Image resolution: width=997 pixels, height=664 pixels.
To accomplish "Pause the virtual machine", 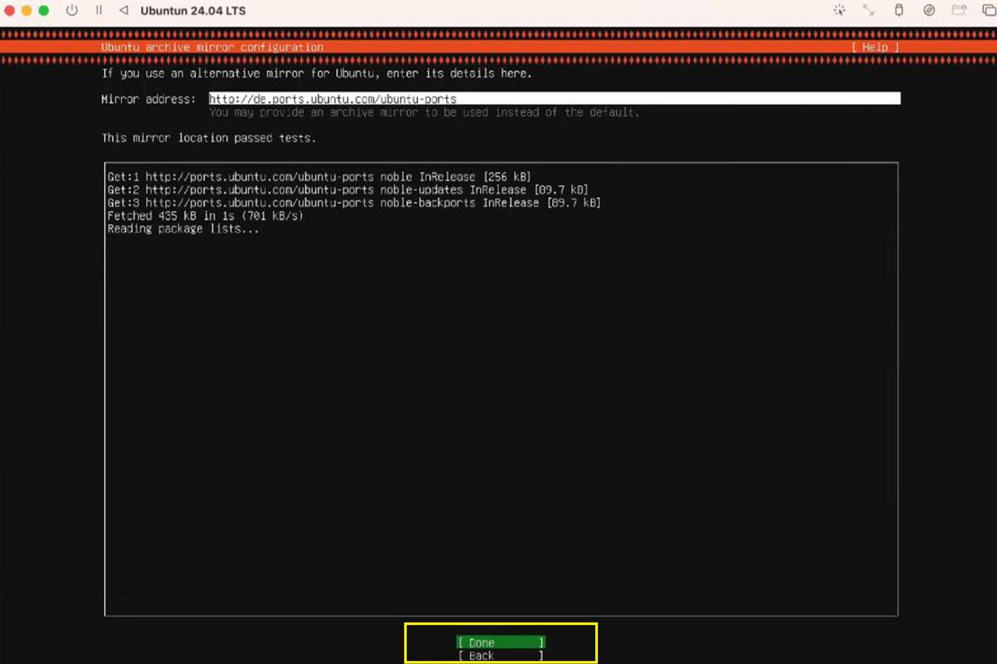I will pos(99,10).
